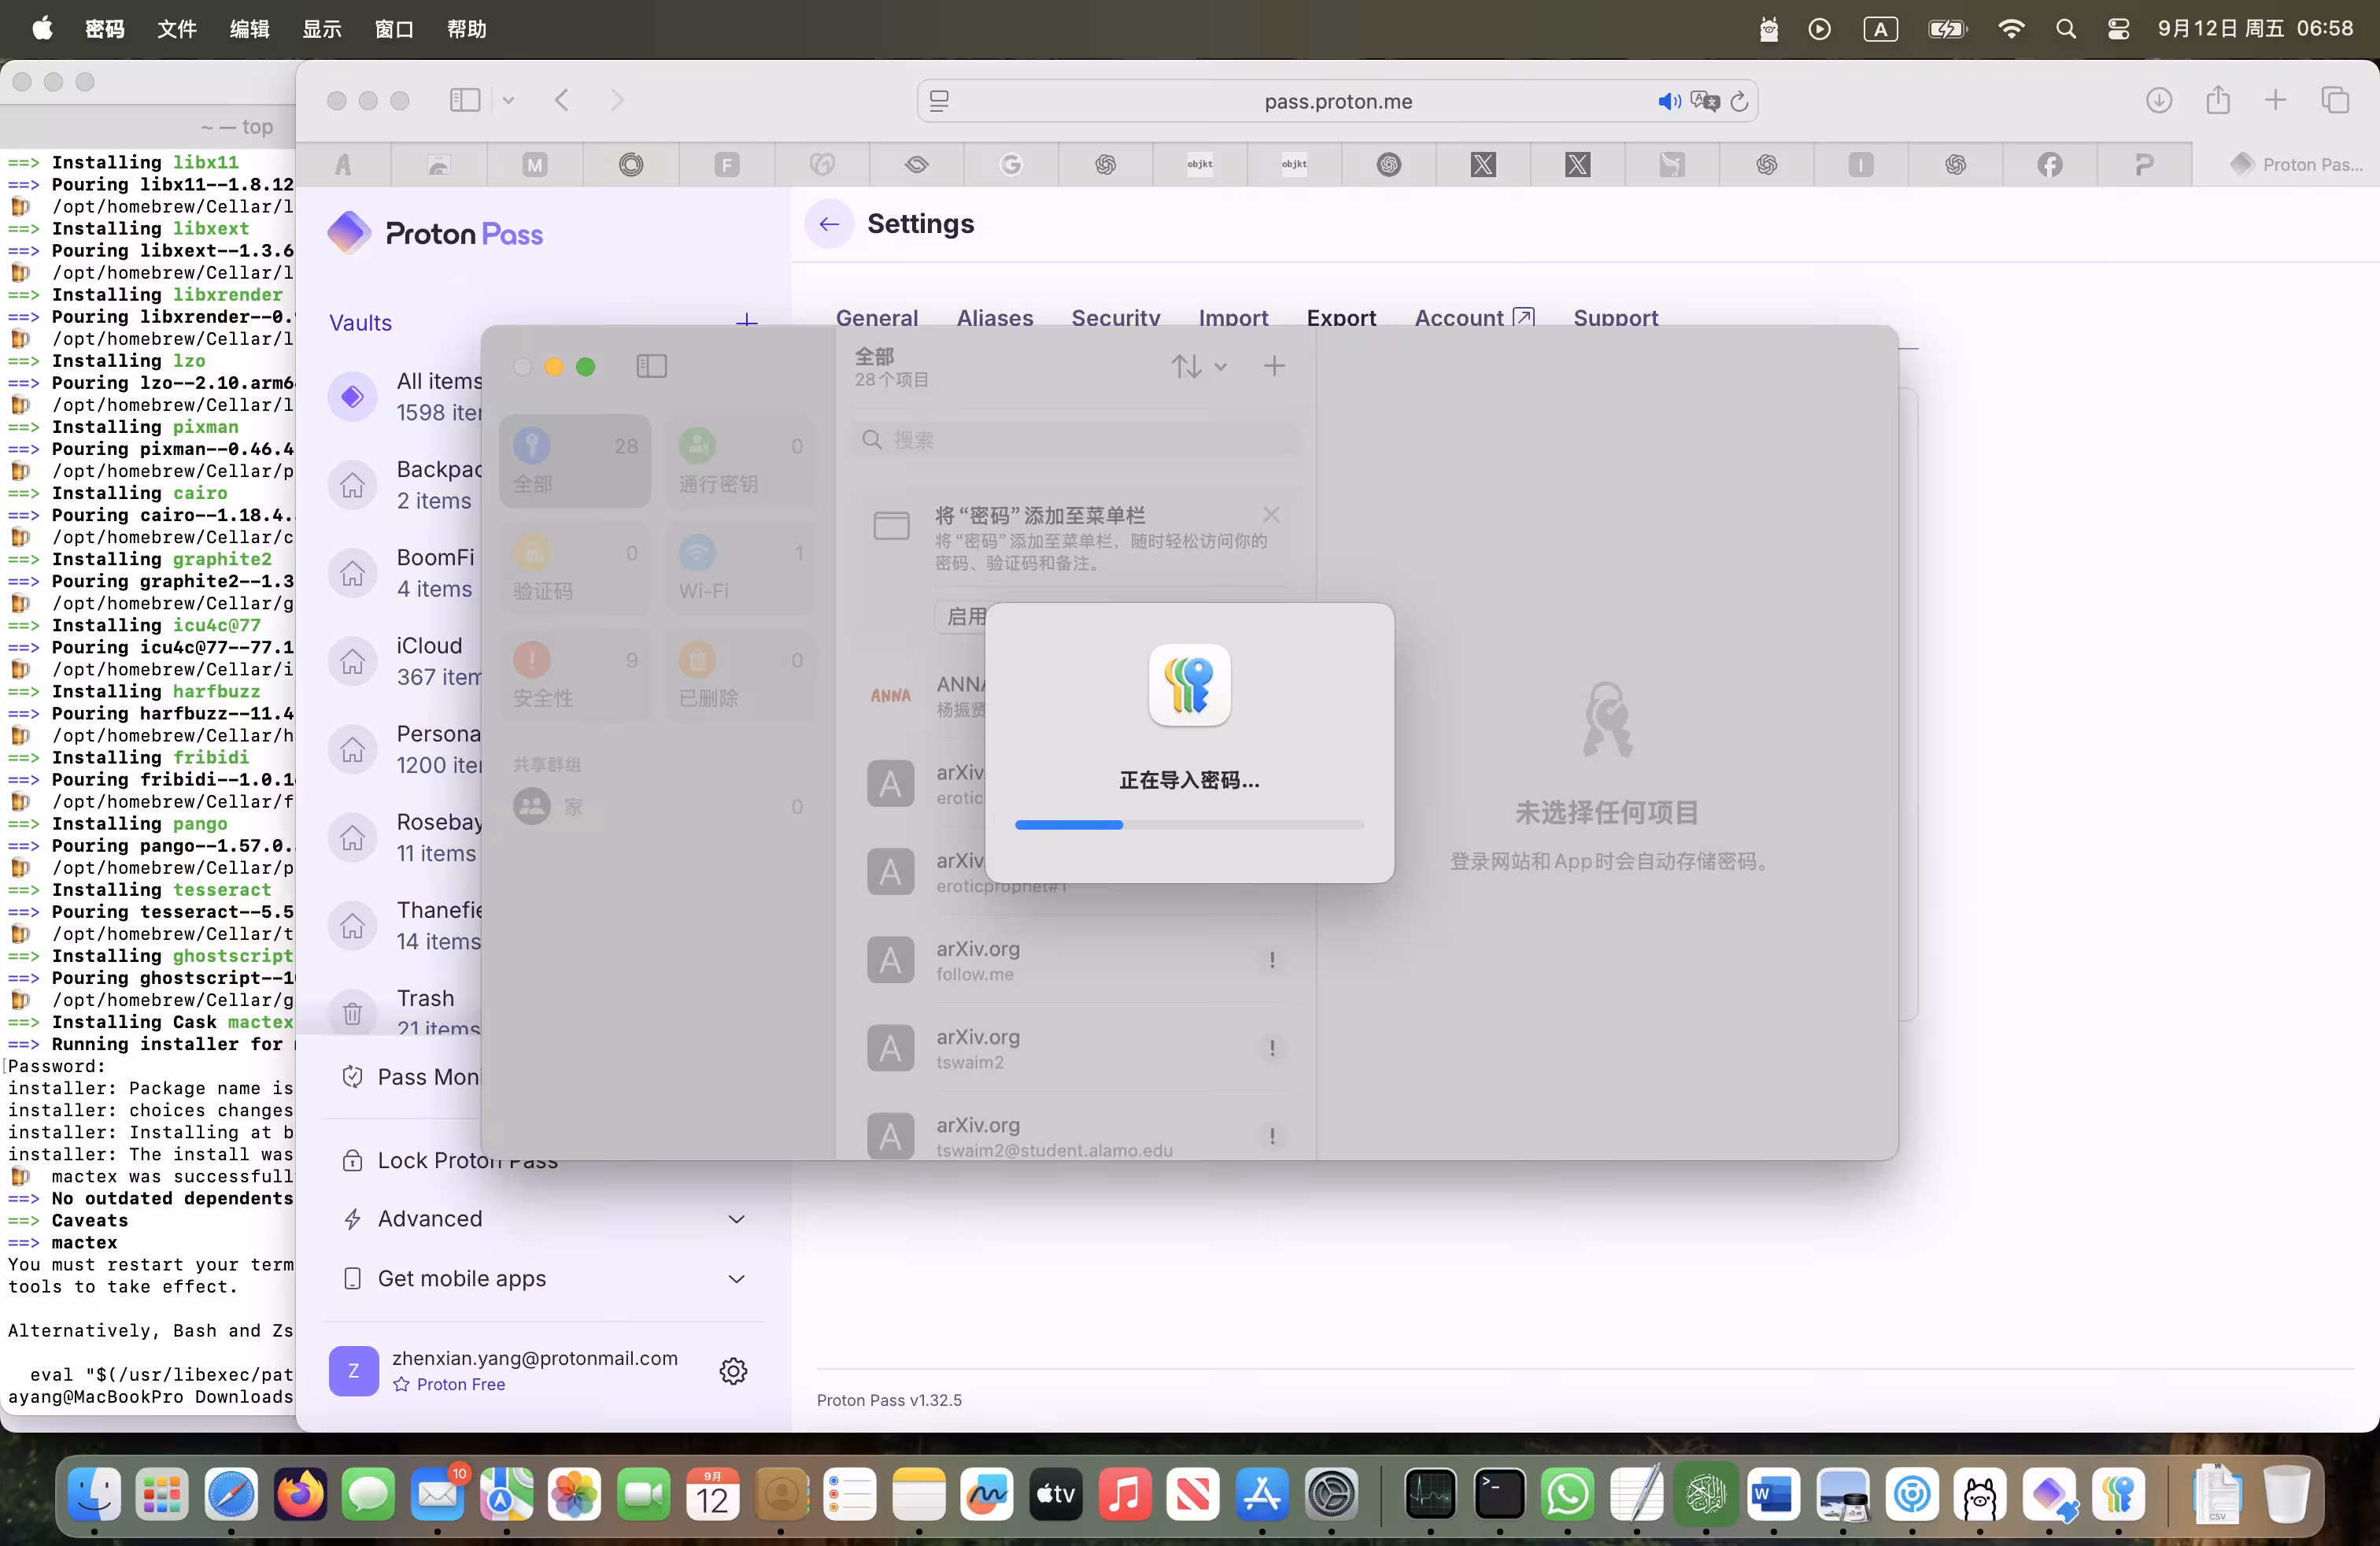This screenshot has width=2380, height=1546.
Task: Switch to the Facebook browser tab
Action: pyautogui.click(x=2049, y=164)
